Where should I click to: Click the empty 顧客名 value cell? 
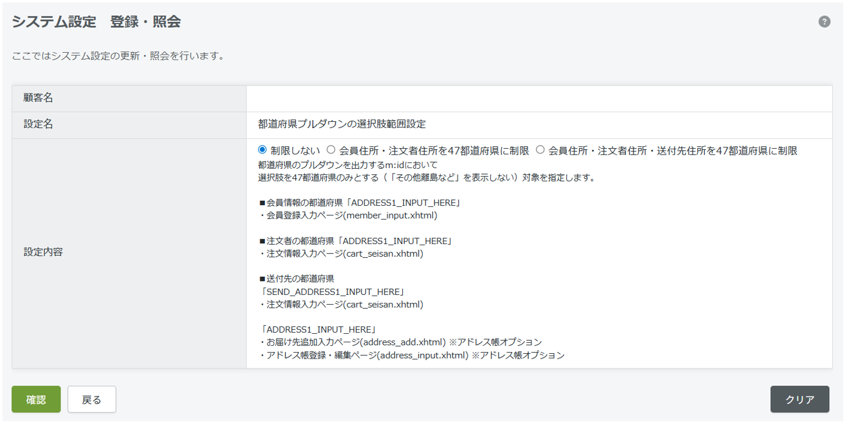(538, 98)
